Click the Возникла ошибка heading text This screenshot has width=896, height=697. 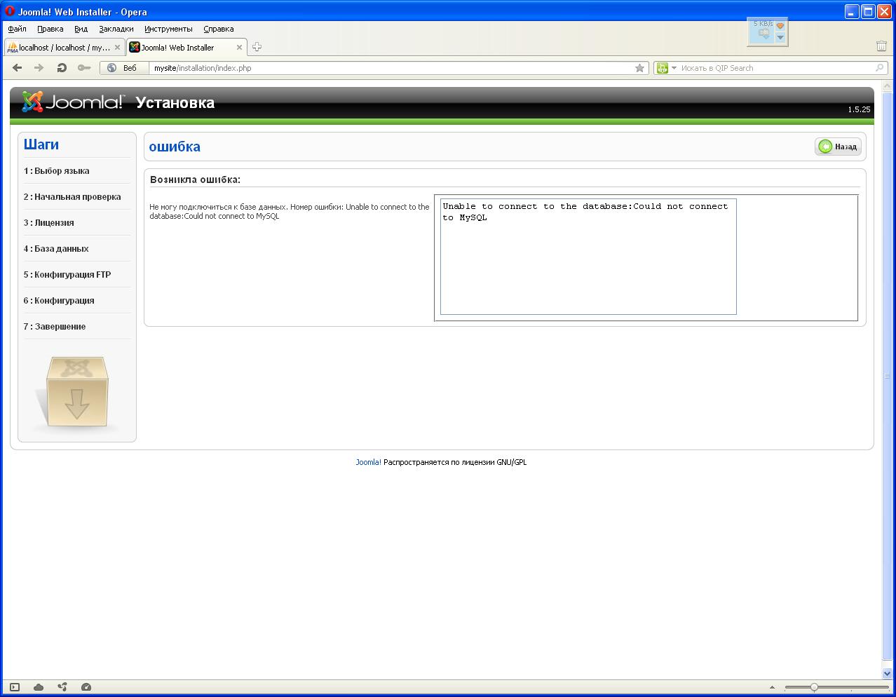[x=195, y=180]
